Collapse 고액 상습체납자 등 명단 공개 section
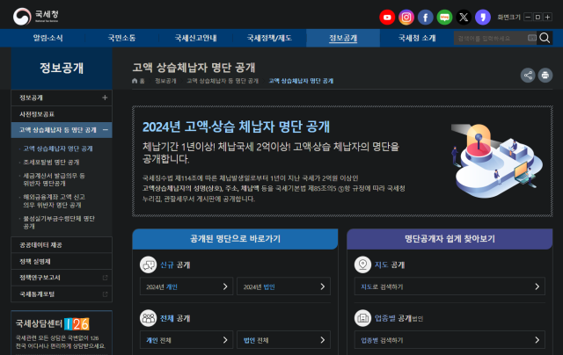 point(106,130)
